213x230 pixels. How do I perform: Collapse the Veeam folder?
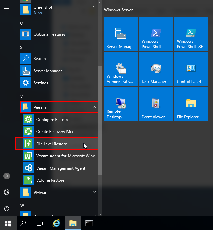[94, 107]
